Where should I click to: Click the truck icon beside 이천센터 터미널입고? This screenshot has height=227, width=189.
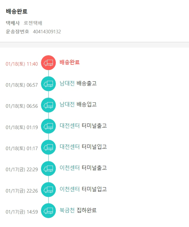pos(48,189)
